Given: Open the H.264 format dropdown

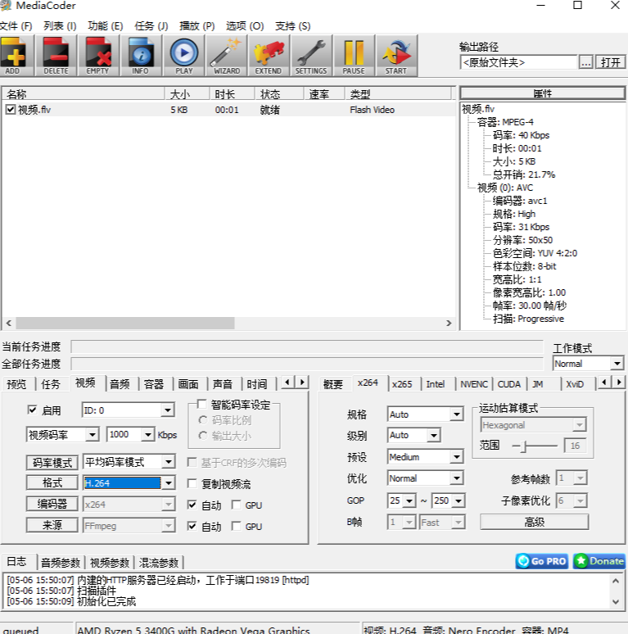Looking at the screenshot, I should [x=169, y=483].
